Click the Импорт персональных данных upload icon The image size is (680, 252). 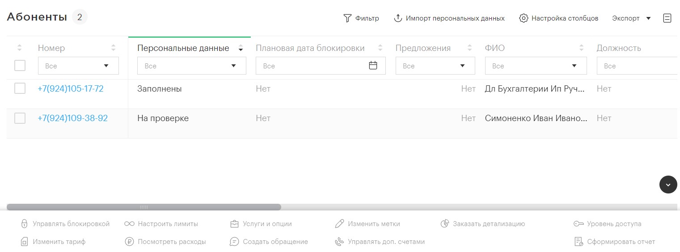point(398,18)
